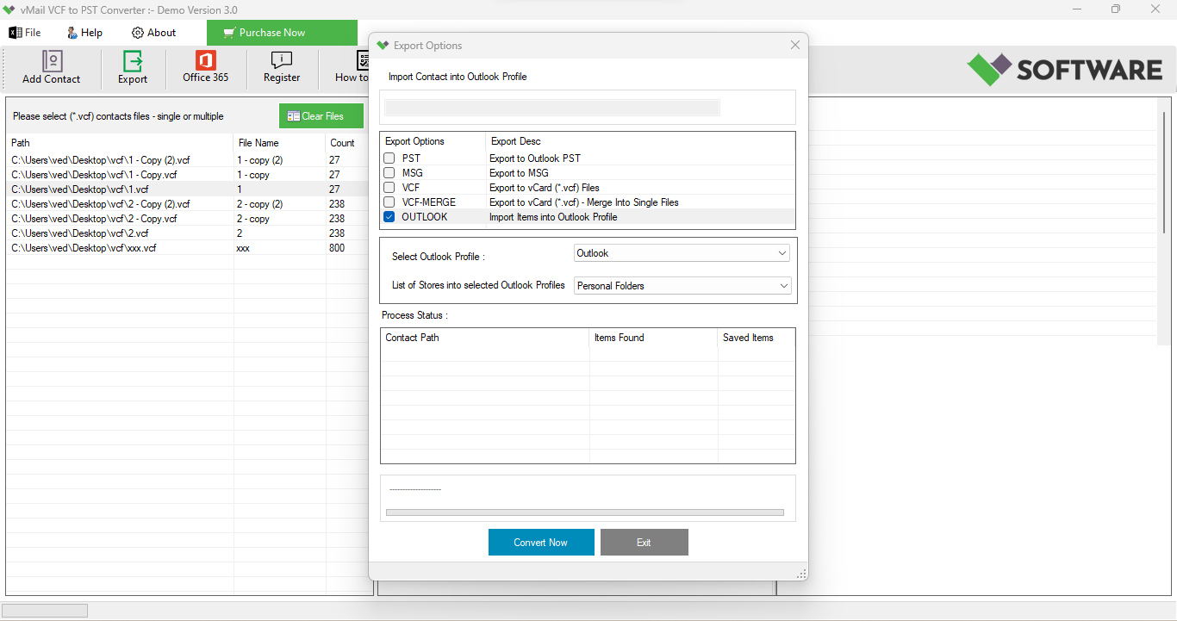
Task: Click the File Name column header
Action: tap(280, 143)
